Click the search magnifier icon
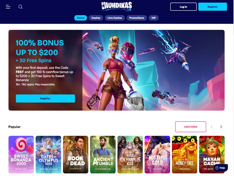The width and height of the screenshot is (234, 176). tap(21, 7)
